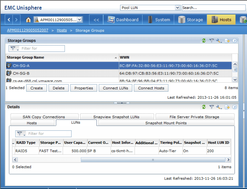Click the filter icon in Details header

point(211,107)
